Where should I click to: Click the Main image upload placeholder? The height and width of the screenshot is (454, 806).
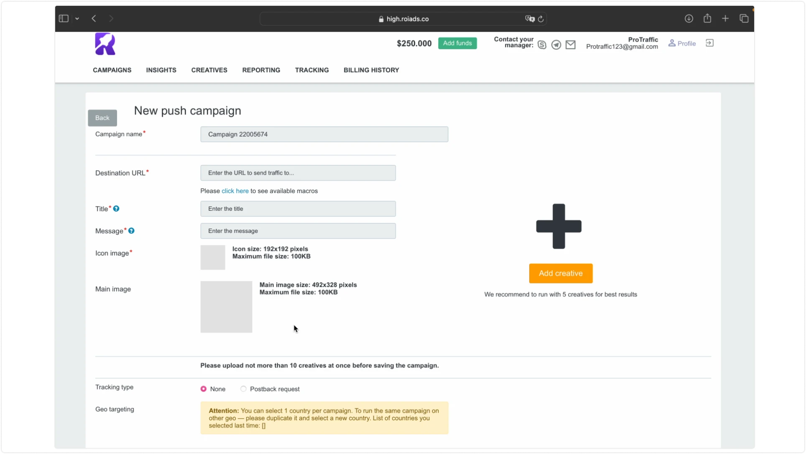(x=226, y=307)
